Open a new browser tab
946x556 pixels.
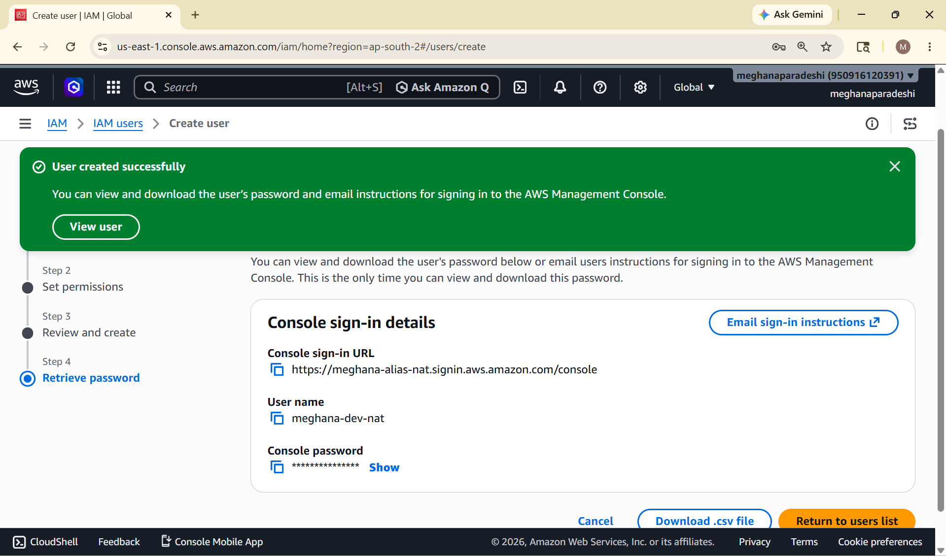[x=195, y=15]
